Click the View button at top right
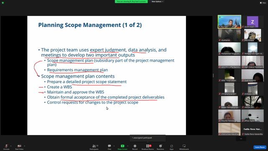Screen dimensions: 268x151 (263, 3)
